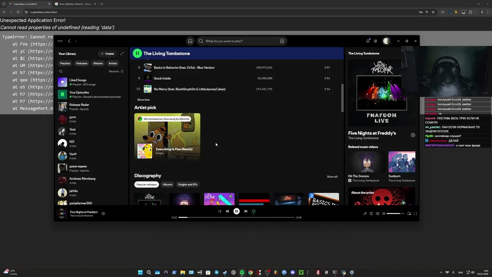Open the mini player

409,214
